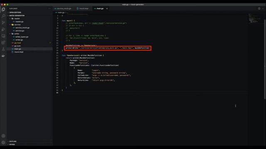Image resolution: width=266 pixels, height=149 pixels.
Task: Open the Accounts menu icon
Action: coord(3,136)
